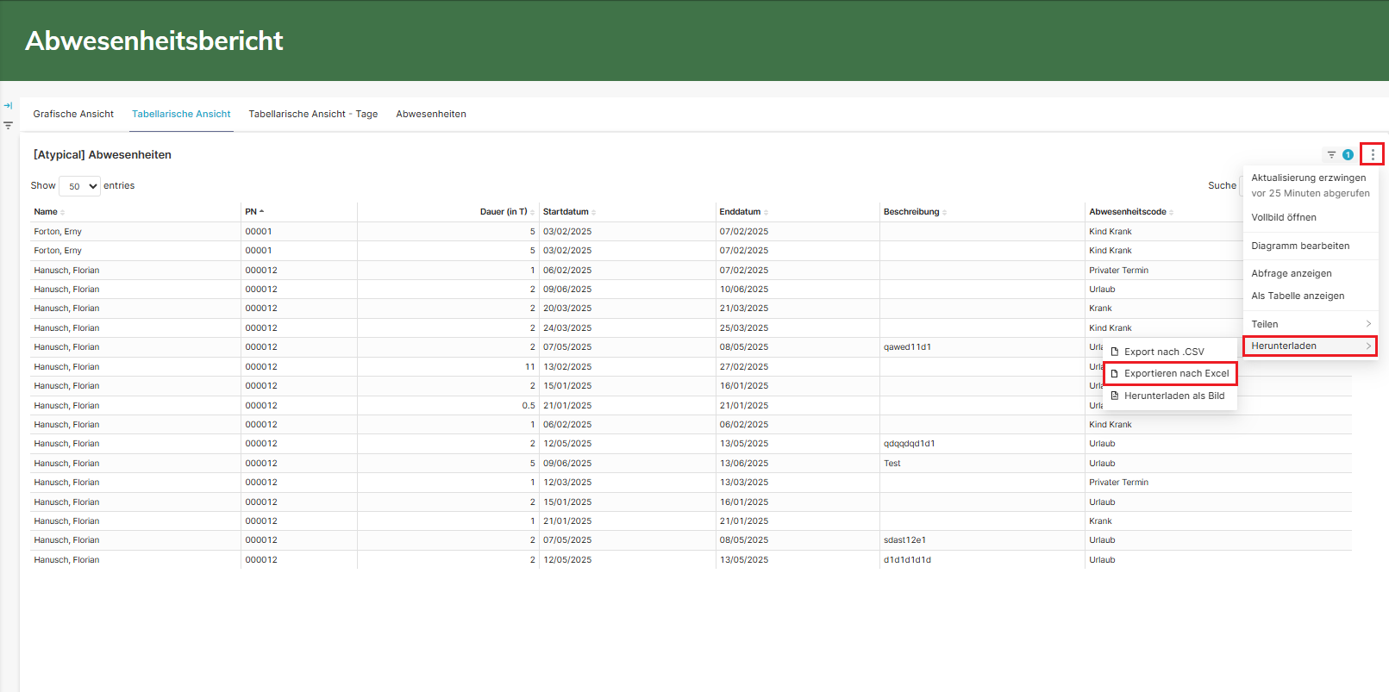Screen dimensions: 1389x692
Task: Open the Show entries count dropdown
Action: [79, 186]
